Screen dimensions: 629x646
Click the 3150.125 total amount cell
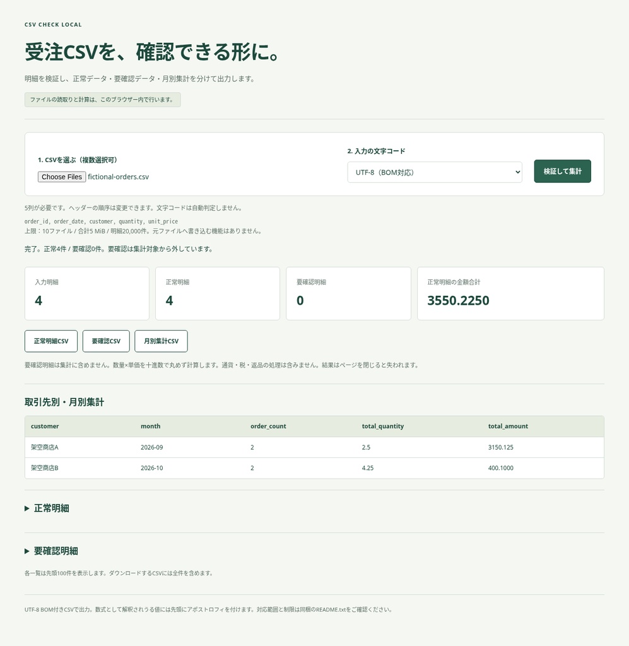click(x=500, y=447)
